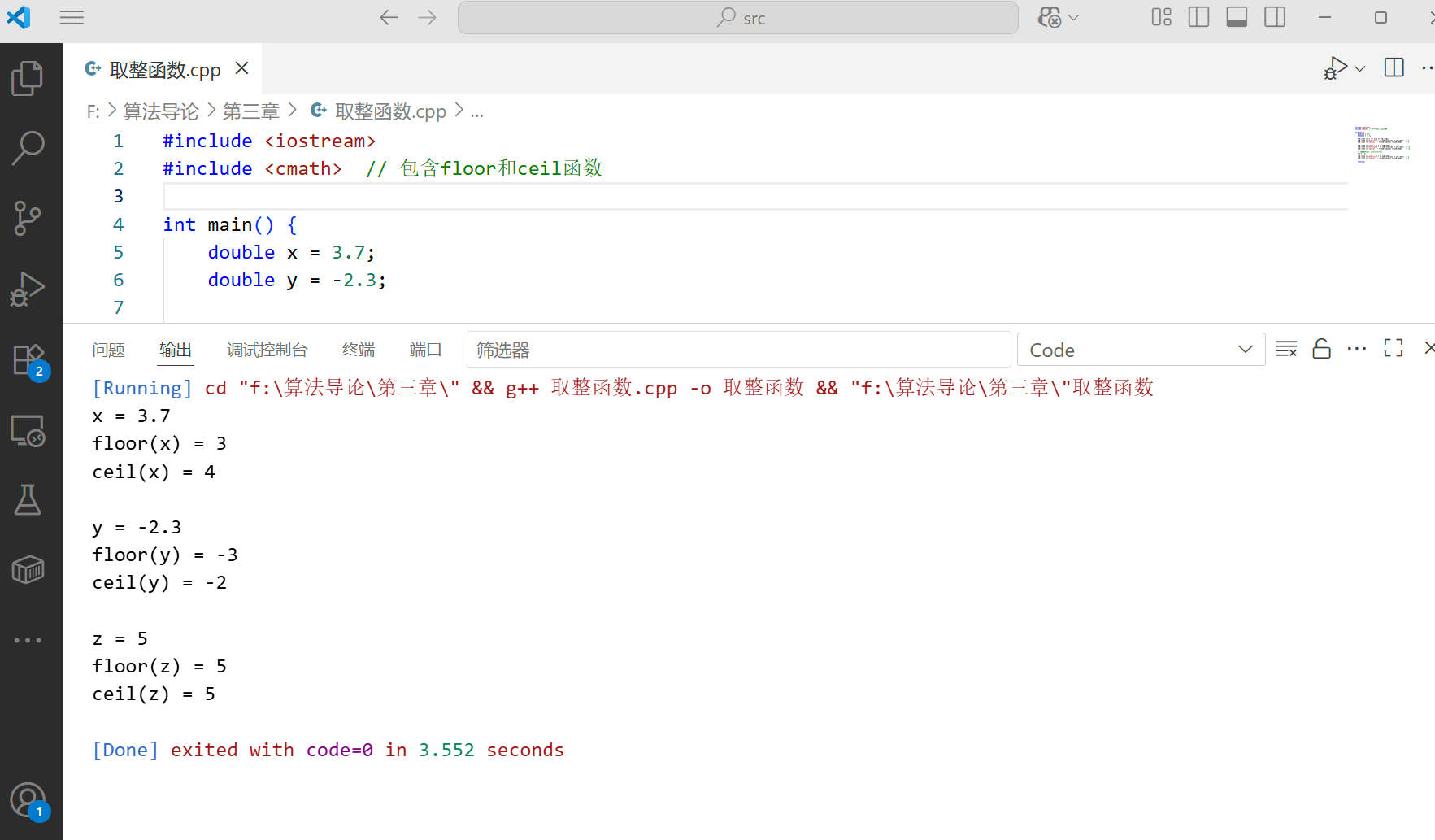Screen dimensions: 1435x840
Task: Click the 算法导论 breadcrumb folder
Action: pyautogui.click(x=161, y=111)
